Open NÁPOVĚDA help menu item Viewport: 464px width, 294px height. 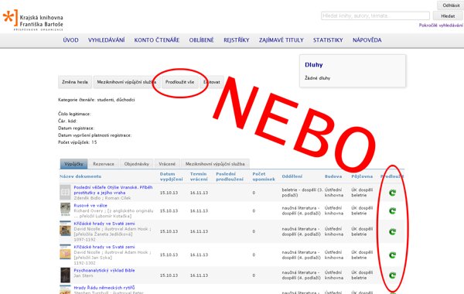point(367,40)
